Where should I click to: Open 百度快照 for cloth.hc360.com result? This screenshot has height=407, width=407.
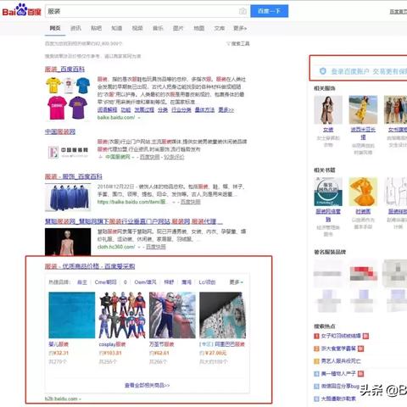(x=156, y=247)
